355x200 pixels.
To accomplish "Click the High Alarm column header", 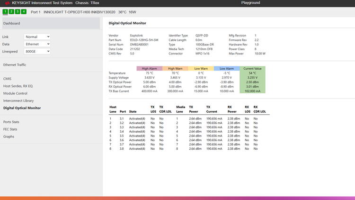I will pyautogui.click(x=150, y=68).
